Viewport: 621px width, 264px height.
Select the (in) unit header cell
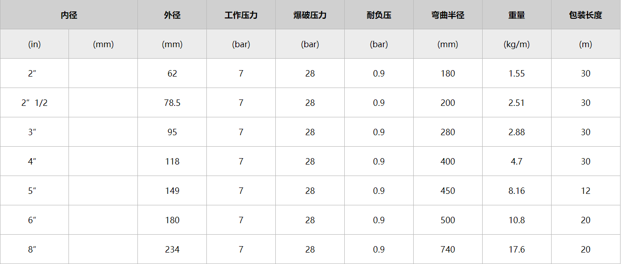click(34, 44)
